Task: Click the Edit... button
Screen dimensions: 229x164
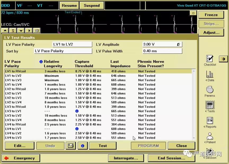Action: (x=20, y=146)
